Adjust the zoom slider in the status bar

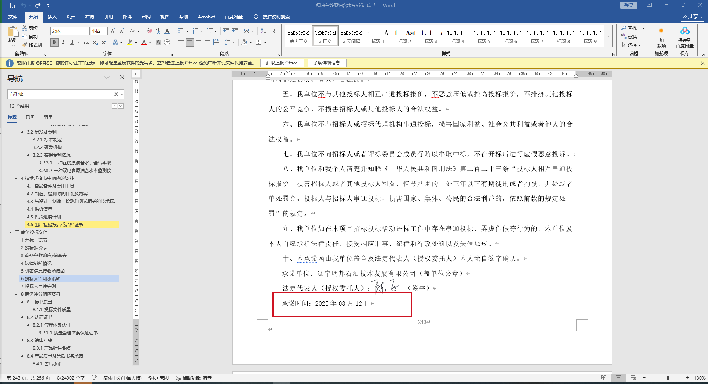point(667,378)
